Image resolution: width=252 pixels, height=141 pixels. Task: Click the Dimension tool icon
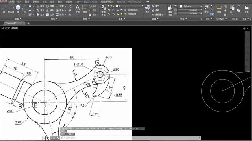(85, 8)
